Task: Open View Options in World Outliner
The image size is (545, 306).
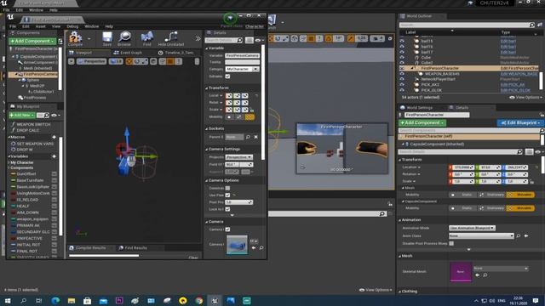Action: 525,98
